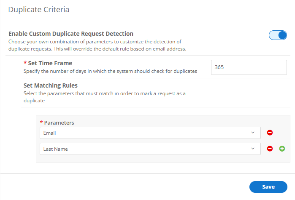This screenshot has width=295, height=200.
Task: Click the 'Specify the number of days' description
Action: (x=110, y=72)
